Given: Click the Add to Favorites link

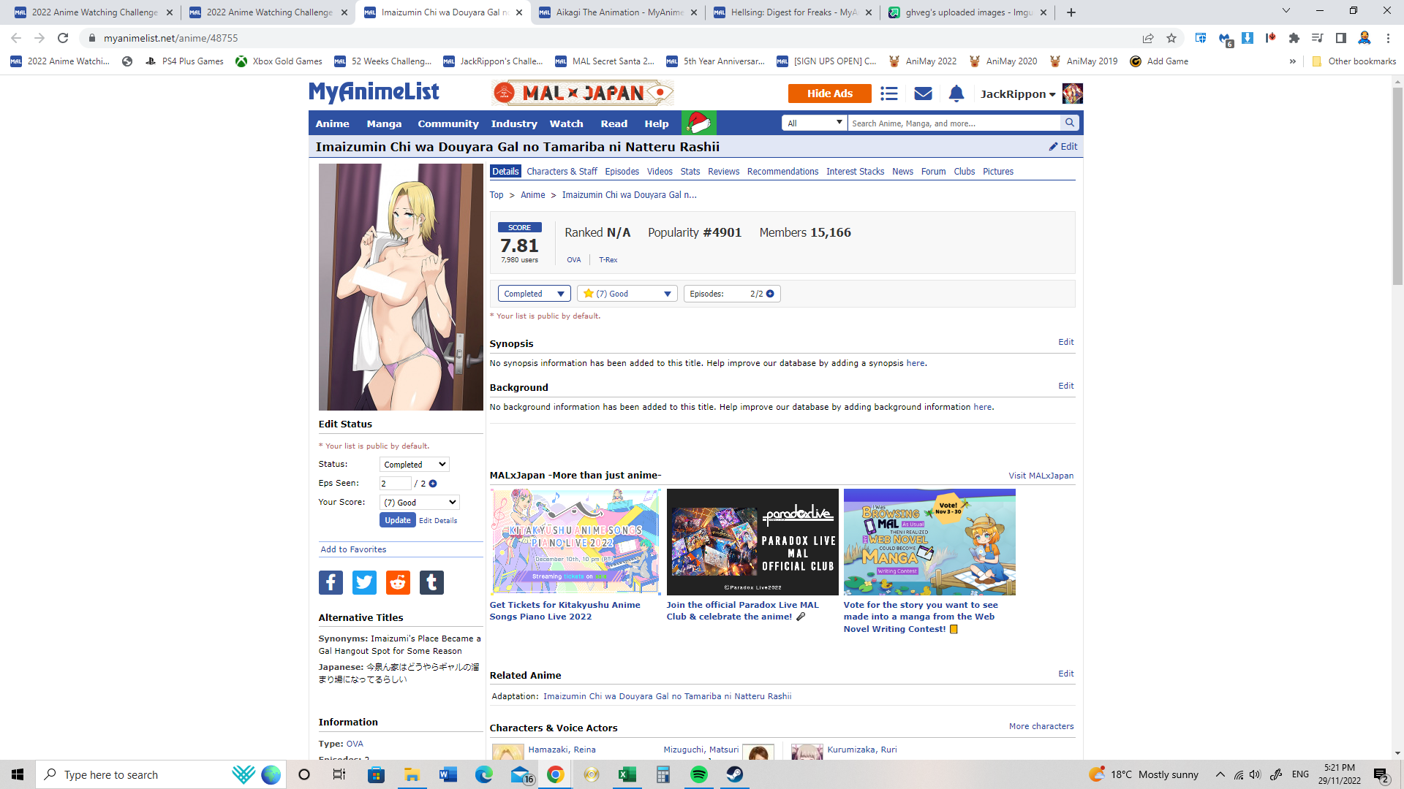Looking at the screenshot, I should [353, 549].
